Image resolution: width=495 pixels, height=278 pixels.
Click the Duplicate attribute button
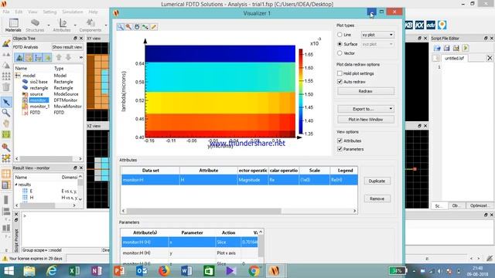pos(377,181)
